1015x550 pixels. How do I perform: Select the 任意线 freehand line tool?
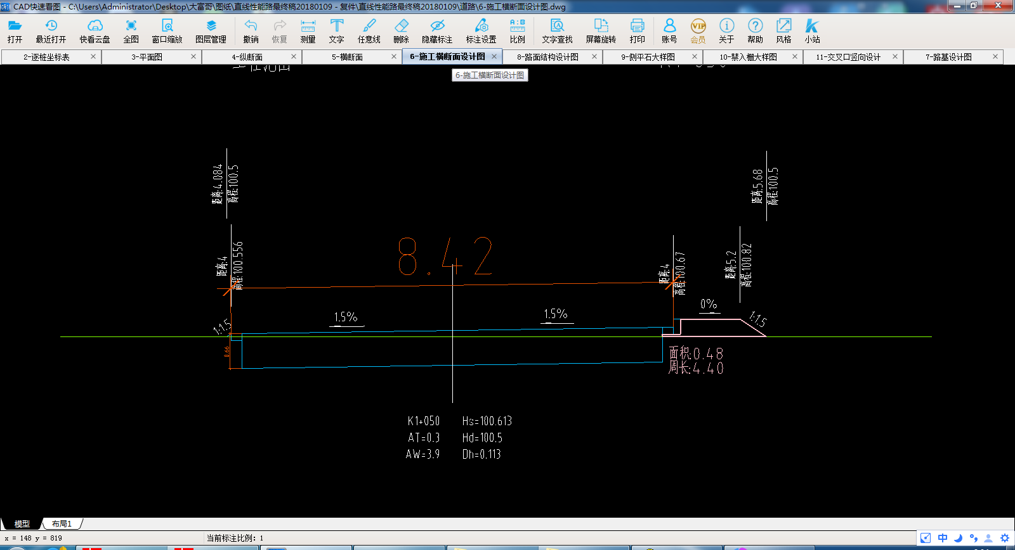click(x=369, y=31)
